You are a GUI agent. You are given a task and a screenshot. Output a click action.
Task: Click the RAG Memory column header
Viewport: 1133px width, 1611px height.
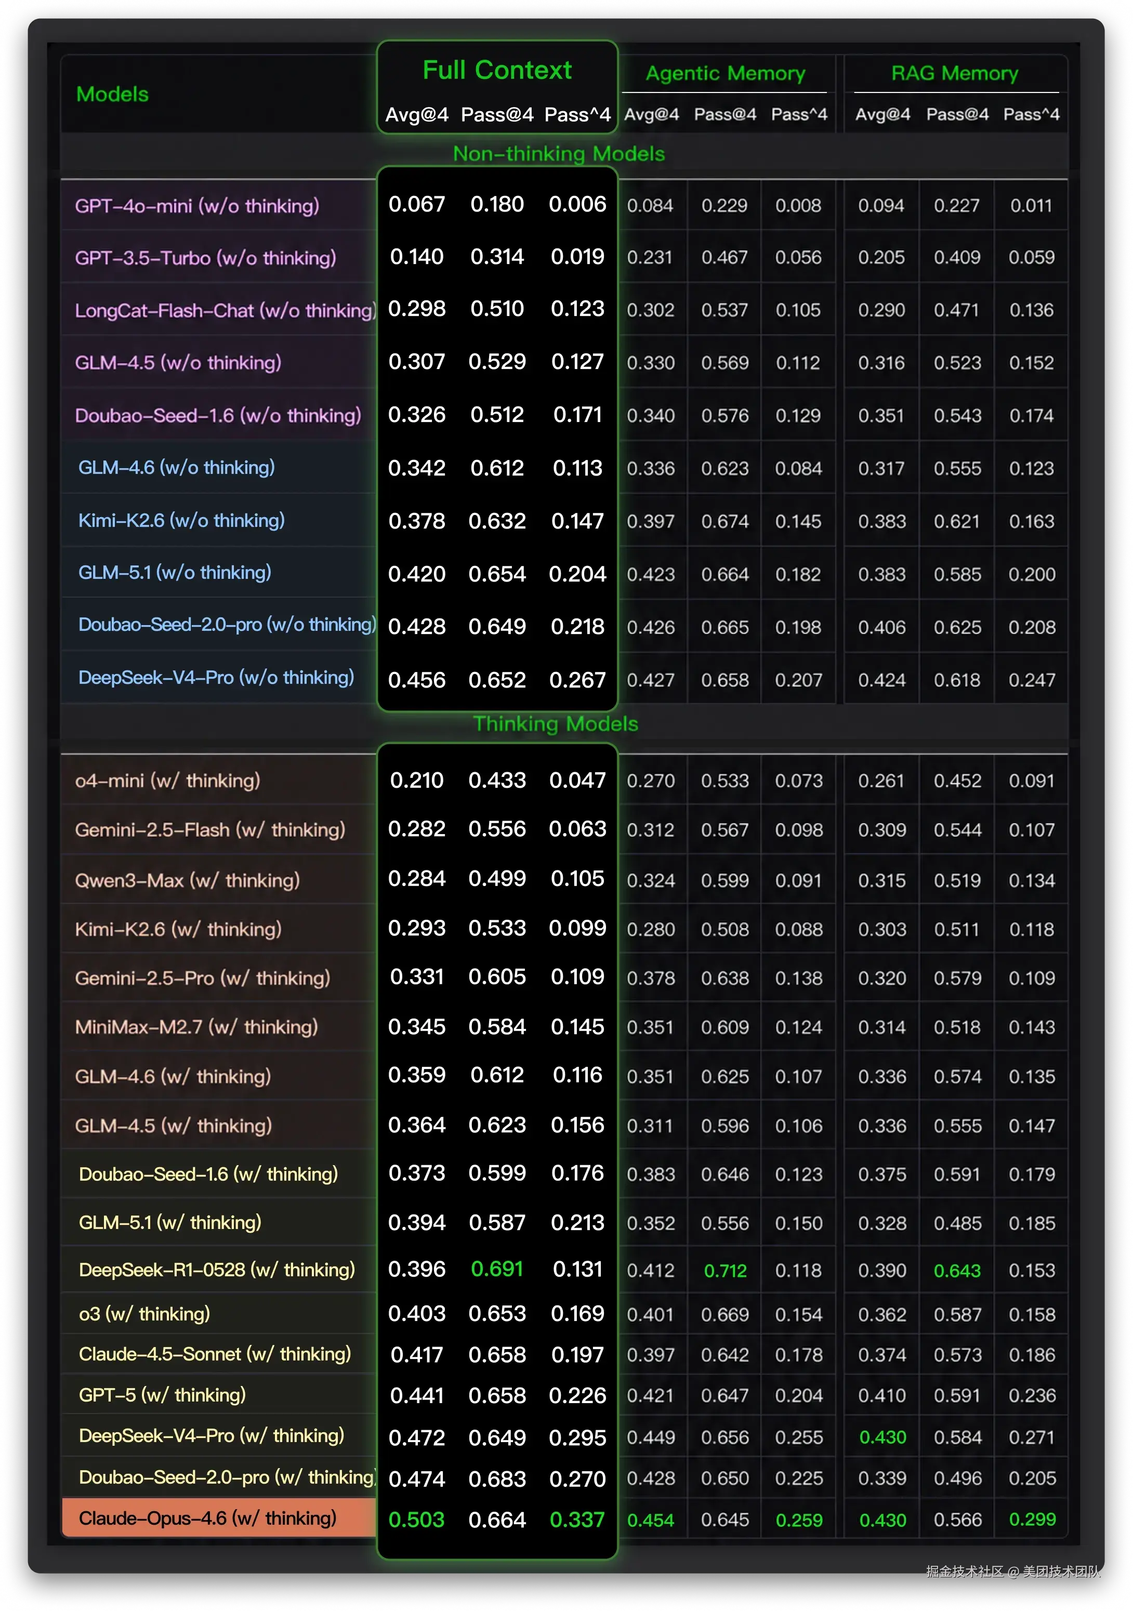(x=954, y=73)
